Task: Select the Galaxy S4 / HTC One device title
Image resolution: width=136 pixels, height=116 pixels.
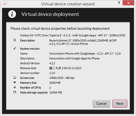Action: [x=73, y=35]
